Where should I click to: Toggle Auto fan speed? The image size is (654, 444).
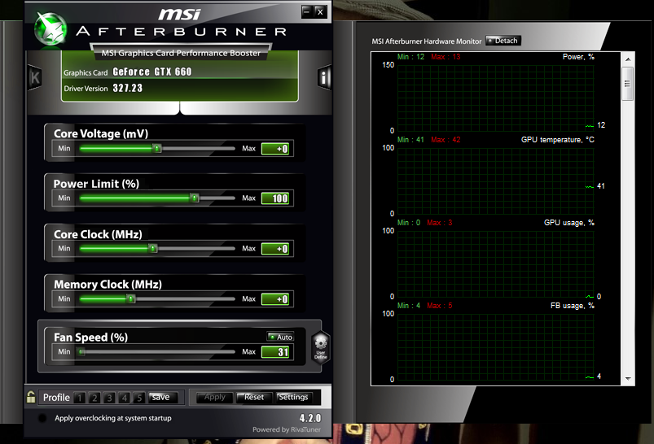pyautogui.click(x=280, y=337)
